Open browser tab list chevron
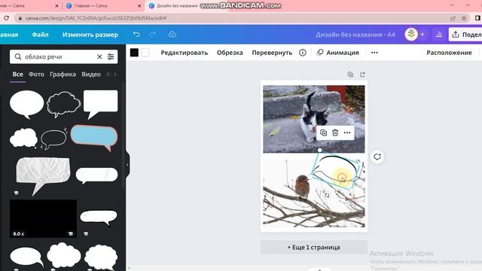The image size is (482, 271). point(452,5)
